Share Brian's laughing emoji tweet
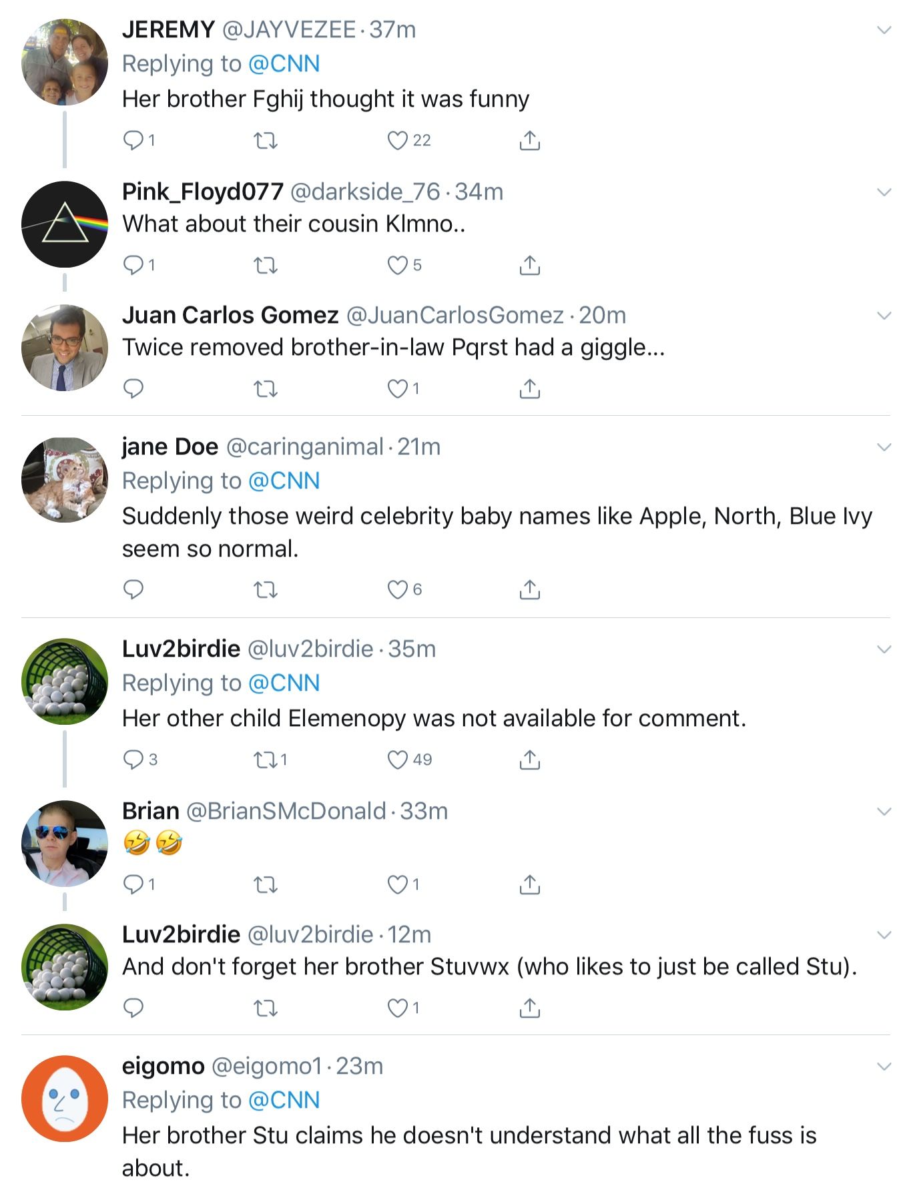Viewport: 899px width, 1190px height. pyautogui.click(x=529, y=884)
